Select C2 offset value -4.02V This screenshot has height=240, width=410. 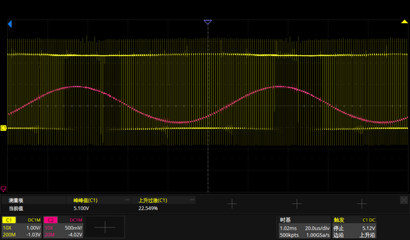(75, 234)
